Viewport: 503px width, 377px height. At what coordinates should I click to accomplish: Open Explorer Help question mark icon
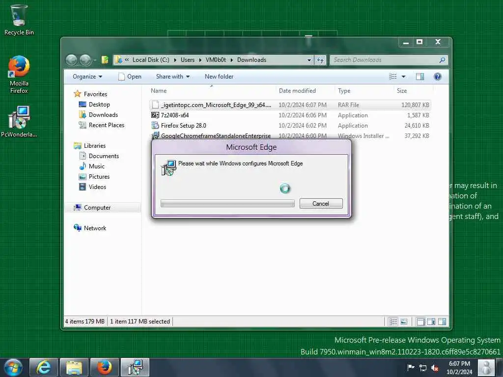tap(438, 77)
